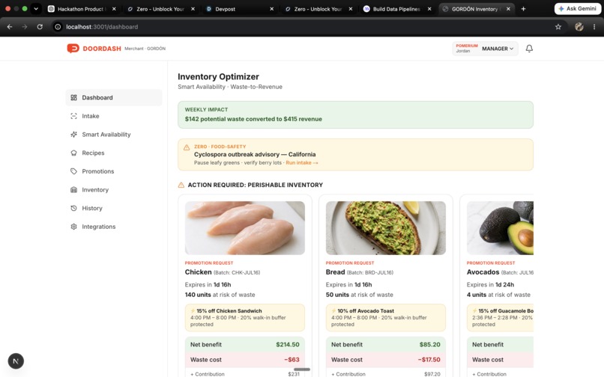
Task: Open the notifications bell
Action: (529, 49)
